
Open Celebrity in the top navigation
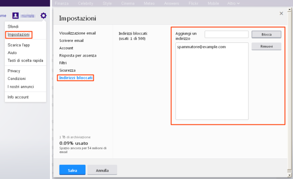click(85, 3)
